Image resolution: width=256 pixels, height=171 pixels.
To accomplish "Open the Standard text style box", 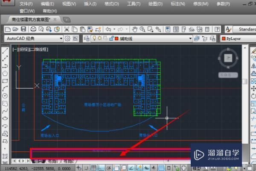I will tap(244, 29).
